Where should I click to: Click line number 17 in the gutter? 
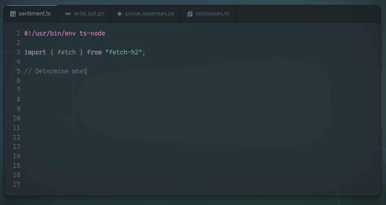point(17,185)
